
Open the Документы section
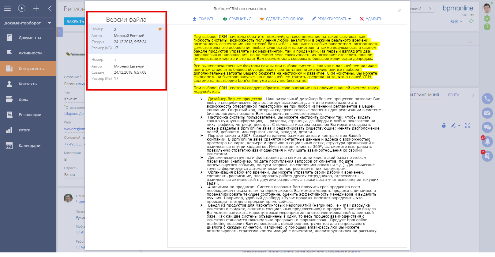(x=28, y=38)
